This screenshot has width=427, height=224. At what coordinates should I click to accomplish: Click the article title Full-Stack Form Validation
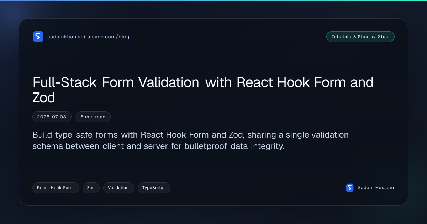[x=203, y=90]
